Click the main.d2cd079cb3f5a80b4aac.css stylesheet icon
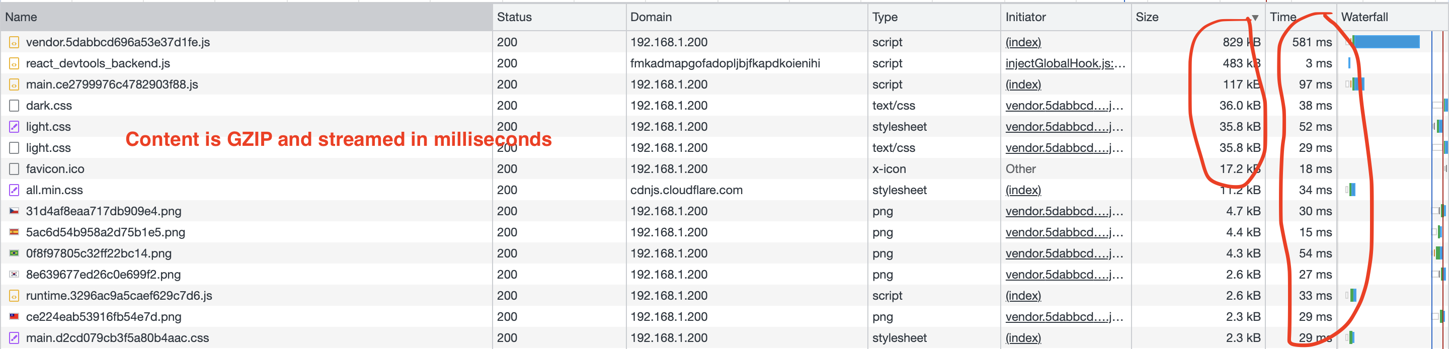 coord(14,338)
